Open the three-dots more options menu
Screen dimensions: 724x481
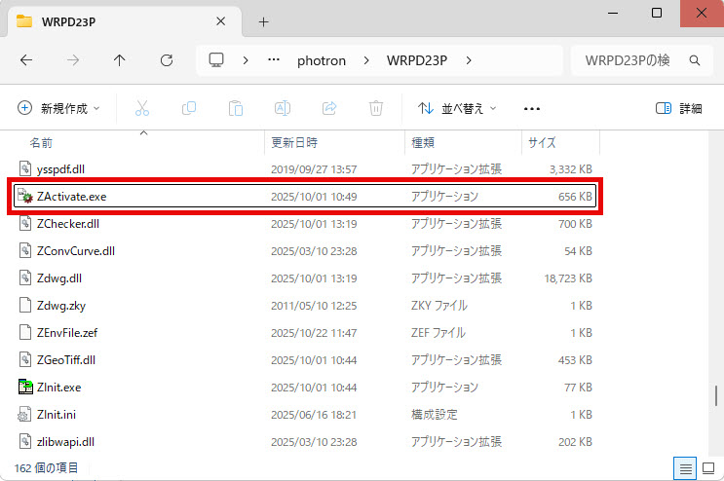(532, 108)
